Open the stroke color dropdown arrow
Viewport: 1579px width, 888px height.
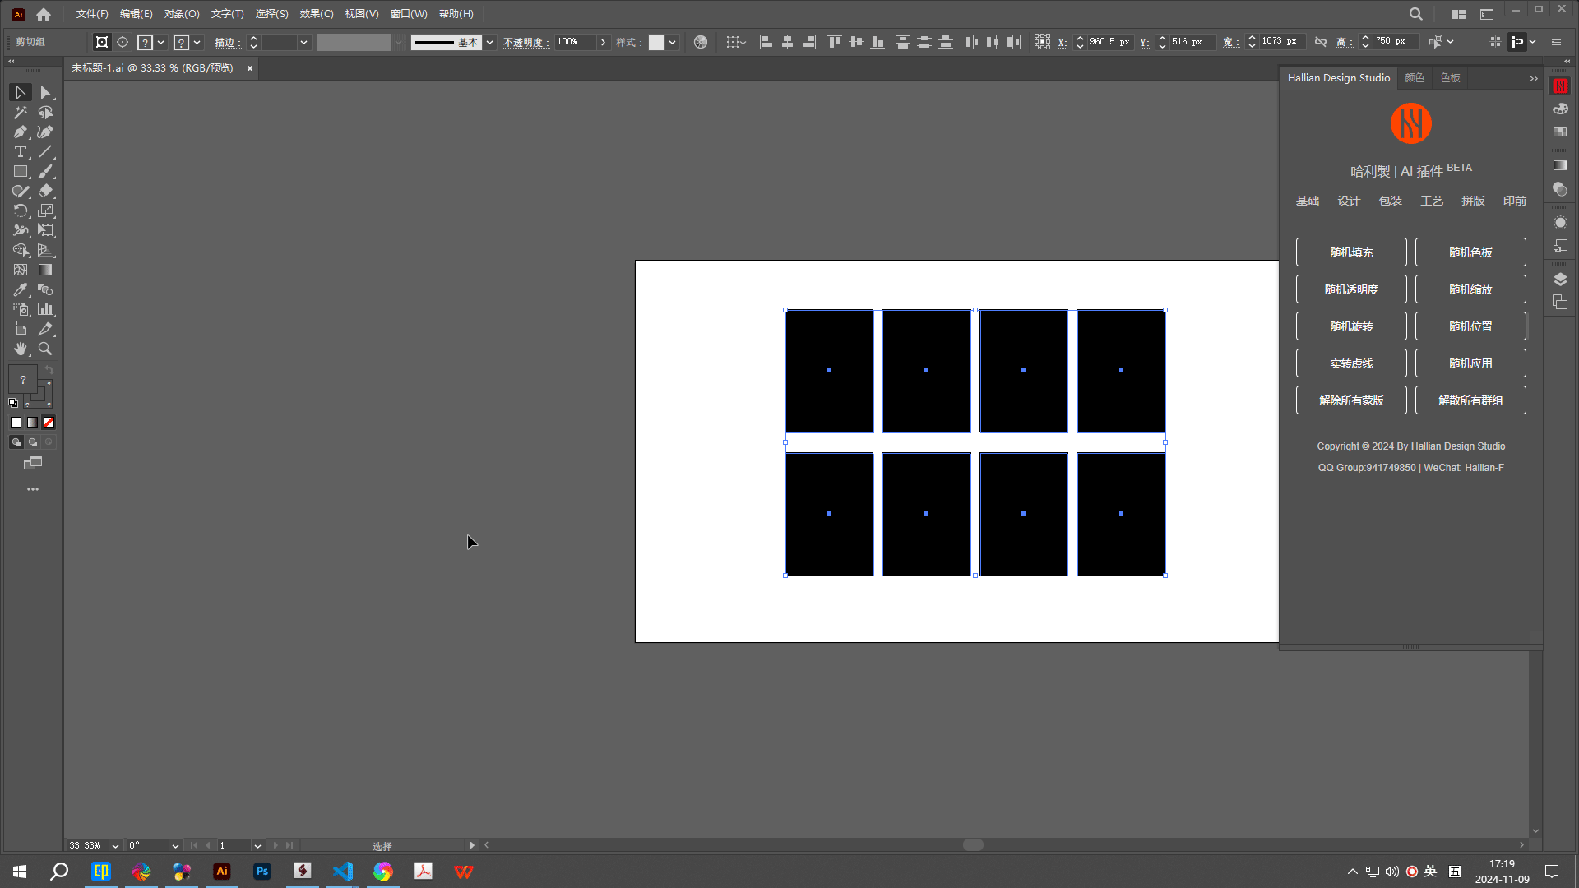point(197,42)
